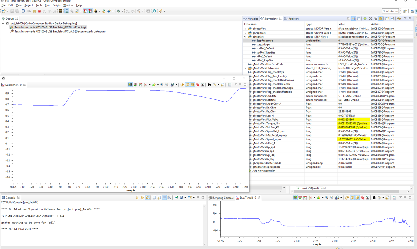Toggle scroll lock in Console toolbar
Viewport: 417px width, 249px height.
(x=159, y=198)
